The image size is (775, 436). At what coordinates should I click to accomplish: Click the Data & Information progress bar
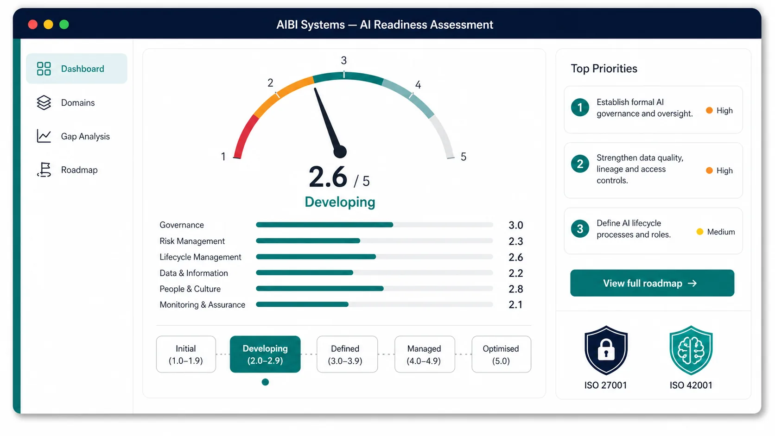click(x=375, y=273)
